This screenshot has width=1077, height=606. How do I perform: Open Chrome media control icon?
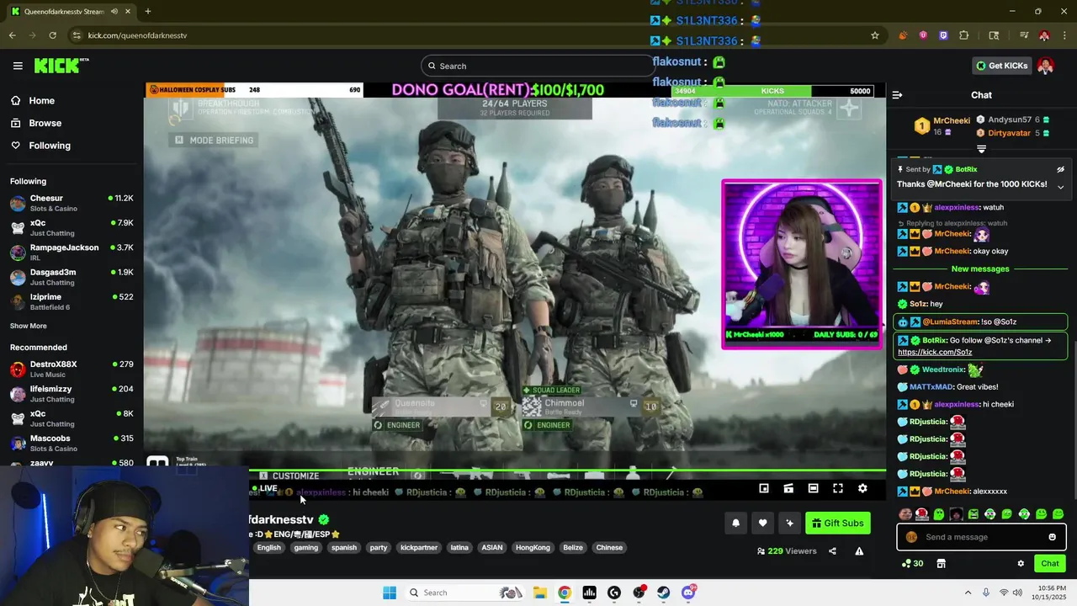1023,35
